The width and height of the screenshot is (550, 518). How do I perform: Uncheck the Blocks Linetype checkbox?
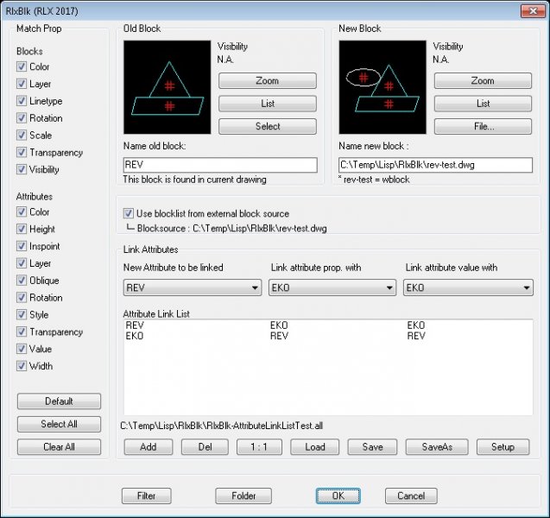(x=22, y=101)
